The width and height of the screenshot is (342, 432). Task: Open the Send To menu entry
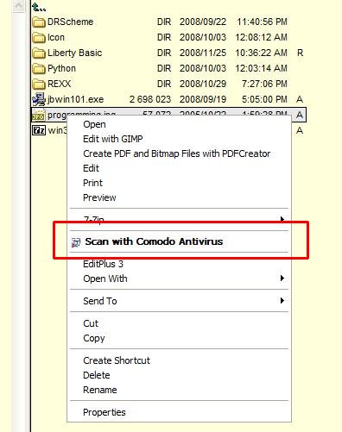100,301
